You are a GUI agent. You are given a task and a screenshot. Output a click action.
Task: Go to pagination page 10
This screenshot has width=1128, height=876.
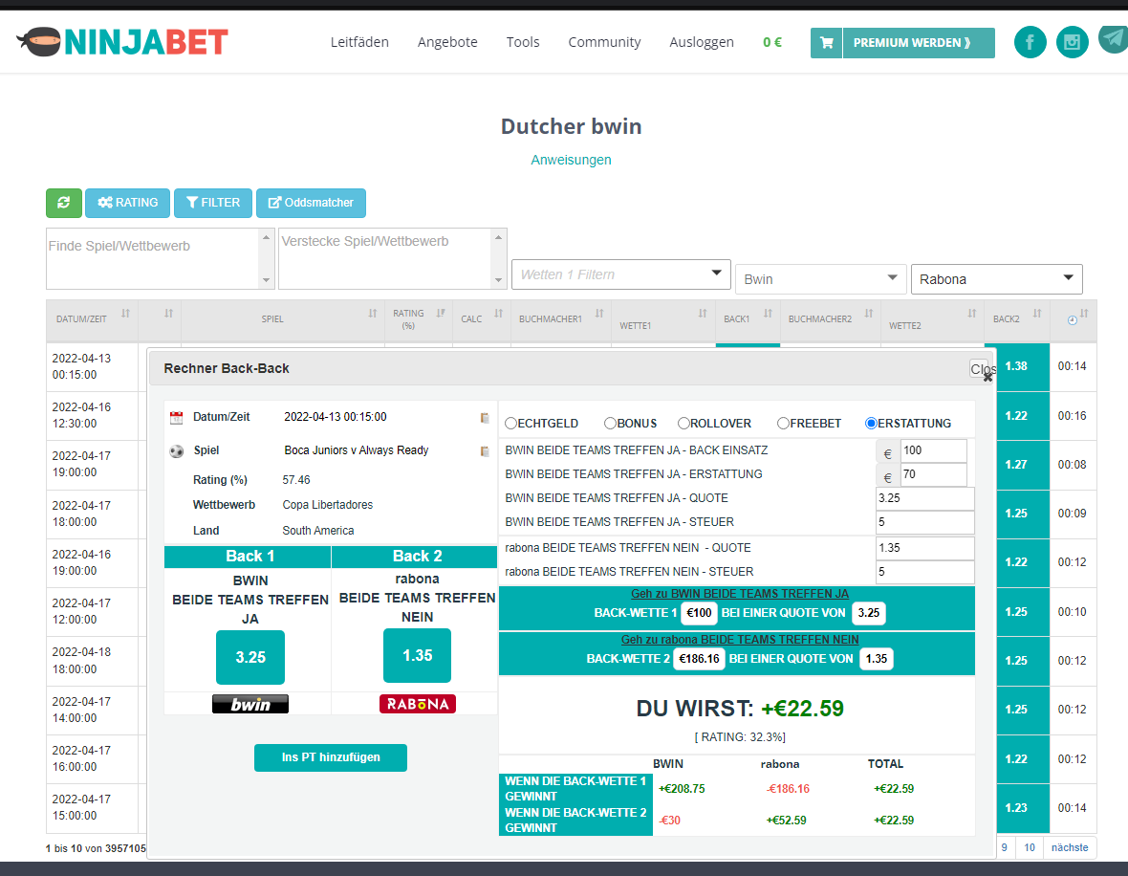(1030, 848)
